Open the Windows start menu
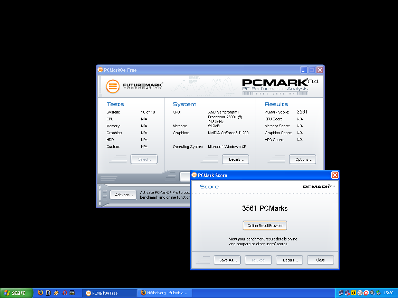 point(17,293)
